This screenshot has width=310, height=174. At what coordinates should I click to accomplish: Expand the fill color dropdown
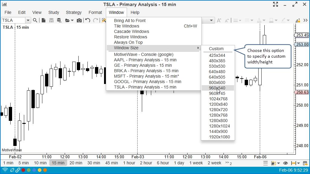pos(276,20)
